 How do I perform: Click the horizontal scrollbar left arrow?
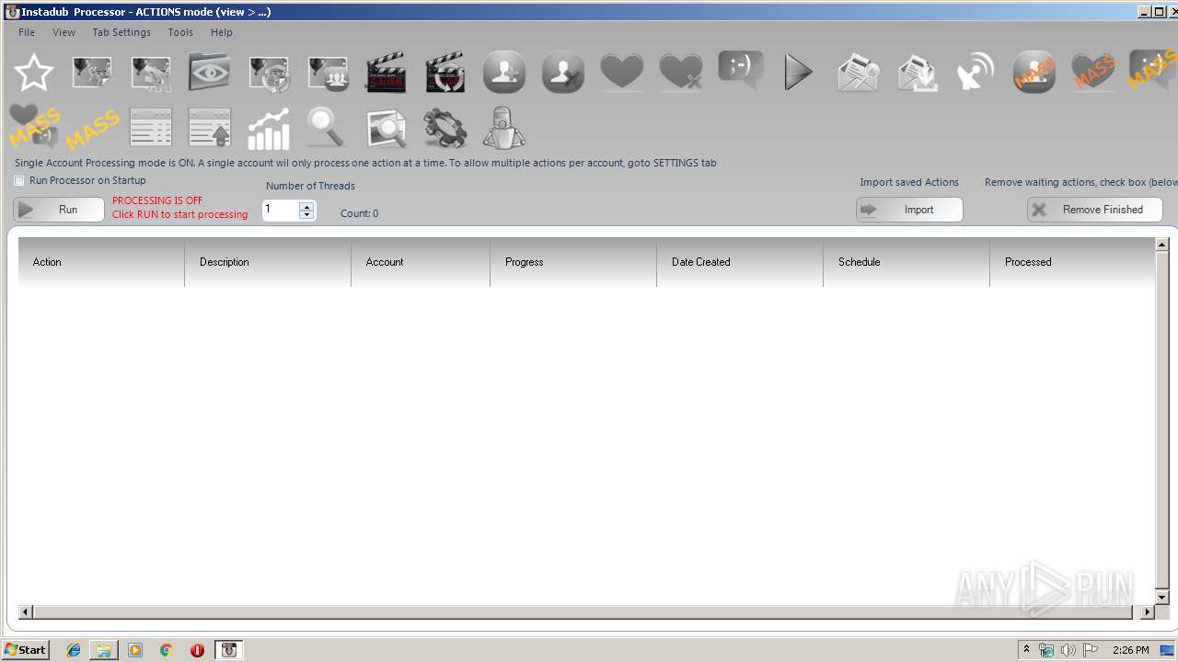(x=26, y=611)
